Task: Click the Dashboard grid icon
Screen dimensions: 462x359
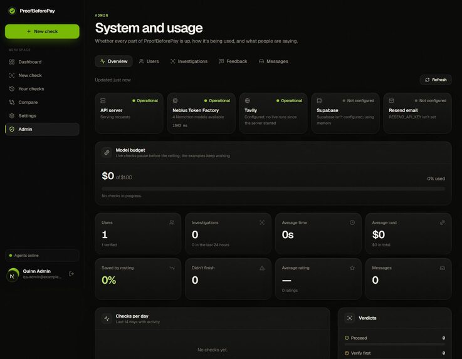Action: click(12, 62)
